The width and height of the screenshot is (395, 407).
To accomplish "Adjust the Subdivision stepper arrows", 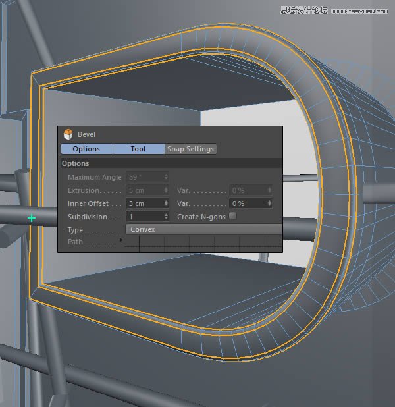I will [x=166, y=217].
